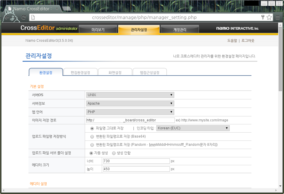Click the 관리자설정 page title
Screen dimensions: 284x194
point(38,56)
